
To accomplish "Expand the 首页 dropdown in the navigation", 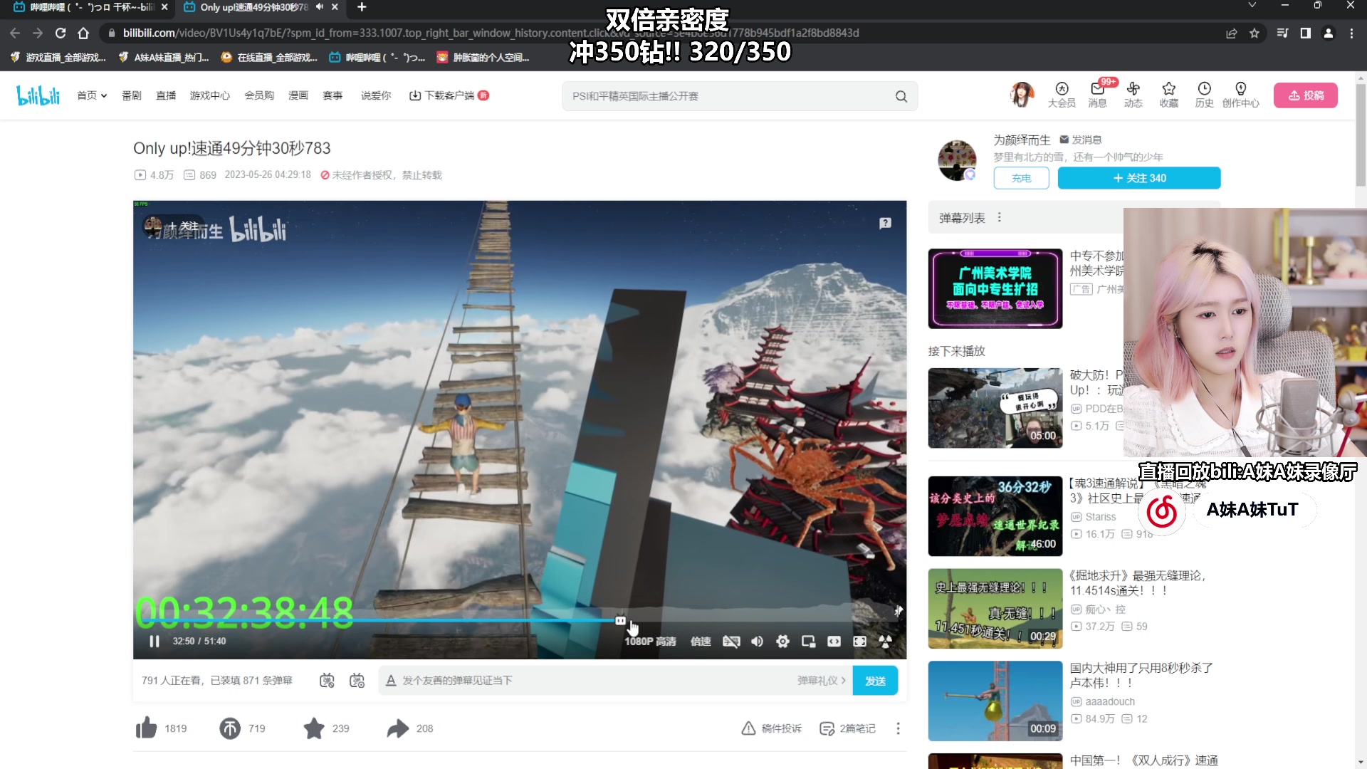I will pos(92,95).
